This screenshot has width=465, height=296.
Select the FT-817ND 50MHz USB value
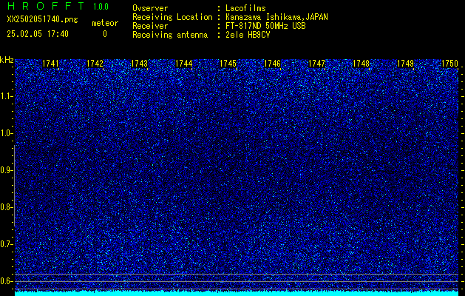tap(265, 26)
